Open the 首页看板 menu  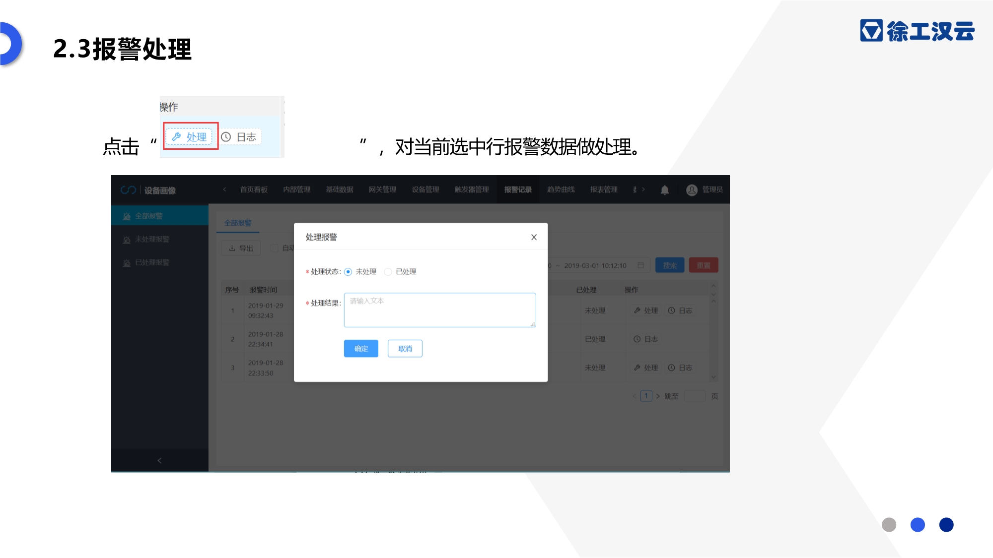click(x=254, y=189)
